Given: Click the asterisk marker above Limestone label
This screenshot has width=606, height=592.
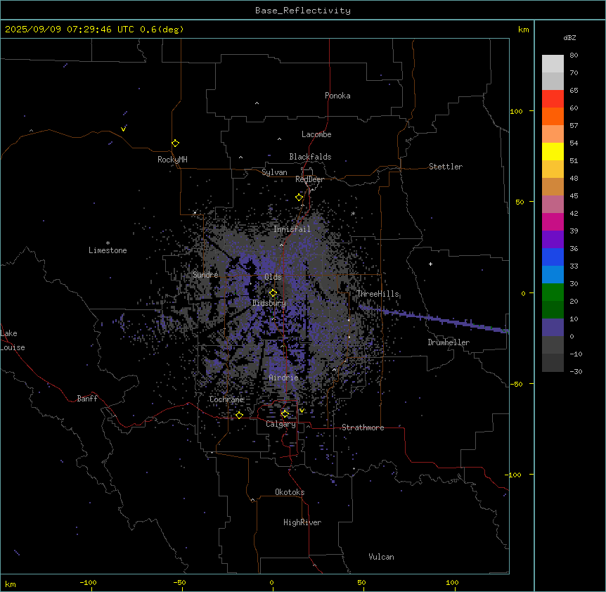Looking at the screenshot, I should (108, 243).
